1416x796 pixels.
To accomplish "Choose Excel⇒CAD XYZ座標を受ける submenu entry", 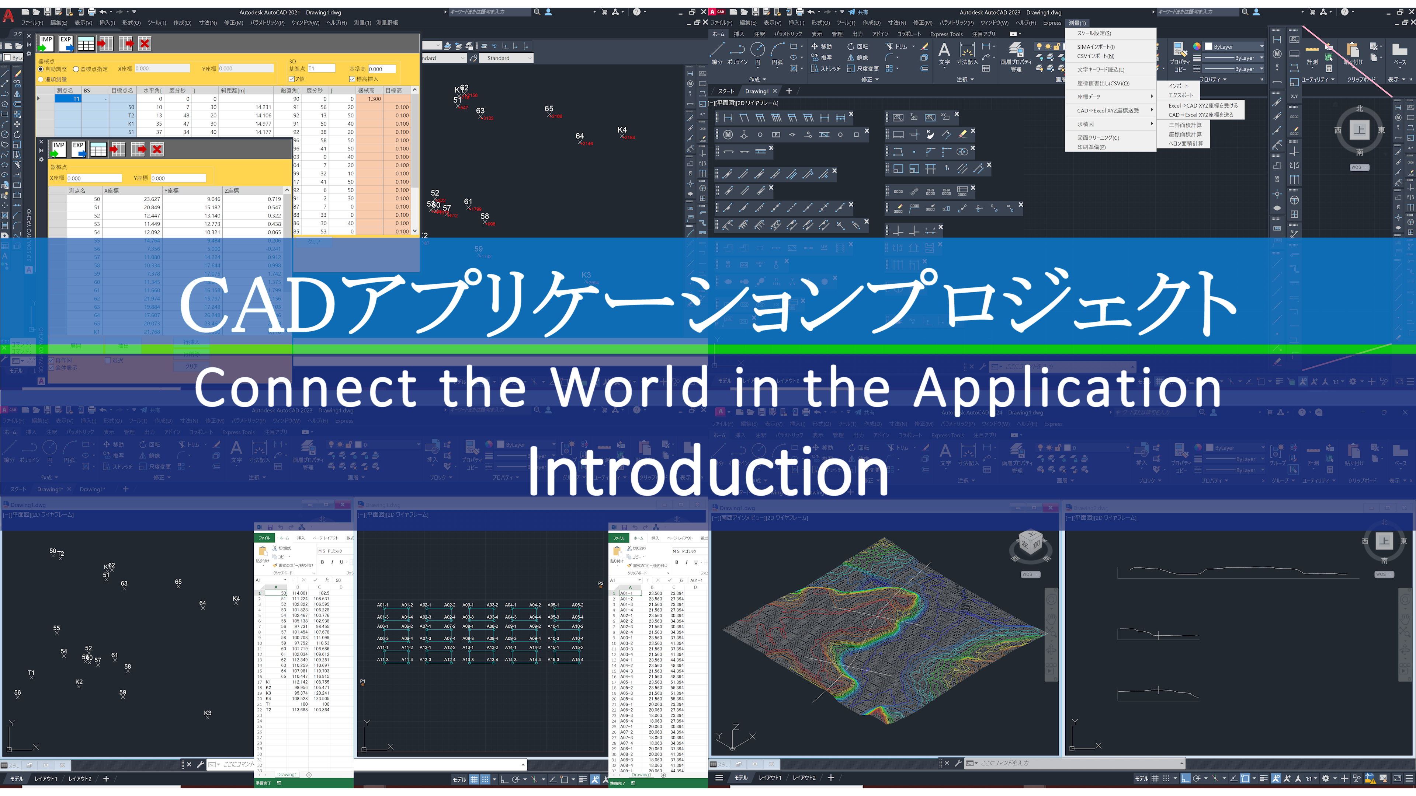I will [x=1203, y=105].
